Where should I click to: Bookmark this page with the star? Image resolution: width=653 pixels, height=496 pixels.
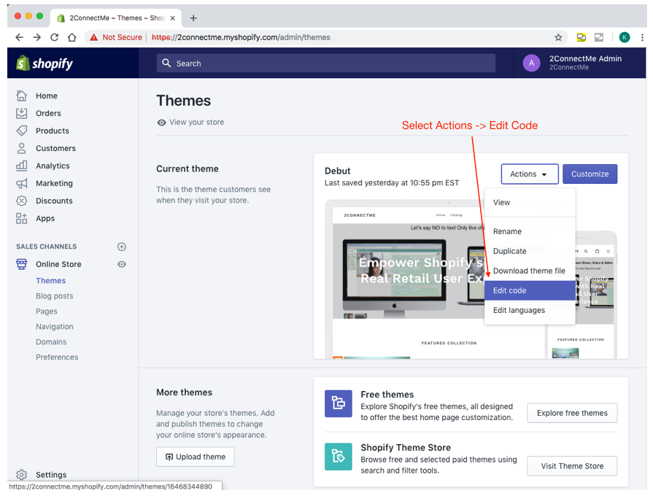558,37
